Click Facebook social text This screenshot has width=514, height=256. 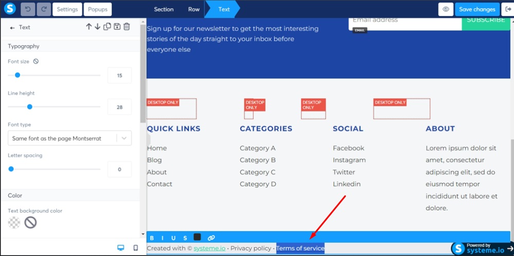[348, 148]
